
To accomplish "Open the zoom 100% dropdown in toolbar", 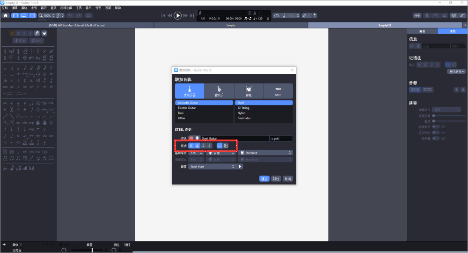I will (x=47, y=15).
